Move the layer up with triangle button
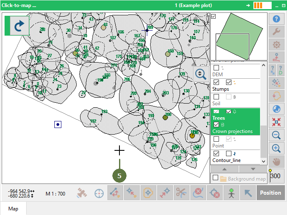Image resolution: width=287 pixels, height=215 pixels. [x=225, y=169]
